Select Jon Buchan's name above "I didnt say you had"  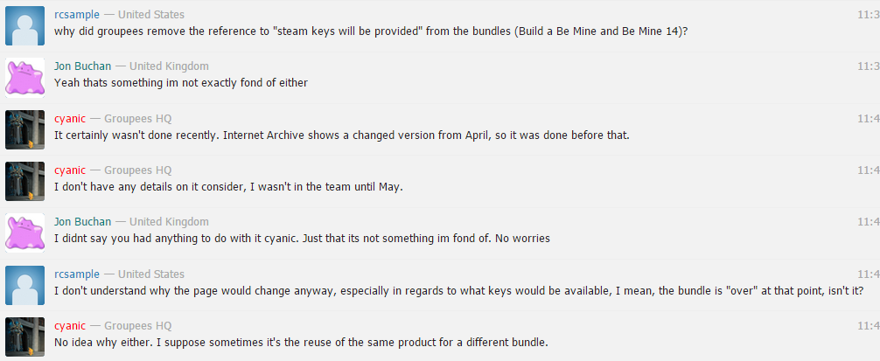[82, 222]
